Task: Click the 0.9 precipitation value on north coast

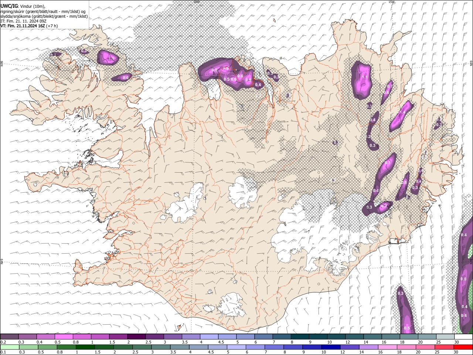Action: tap(248, 80)
